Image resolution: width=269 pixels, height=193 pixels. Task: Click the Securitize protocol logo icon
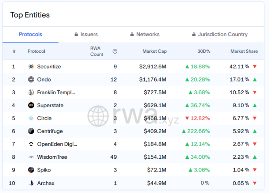pyautogui.click(x=31, y=67)
